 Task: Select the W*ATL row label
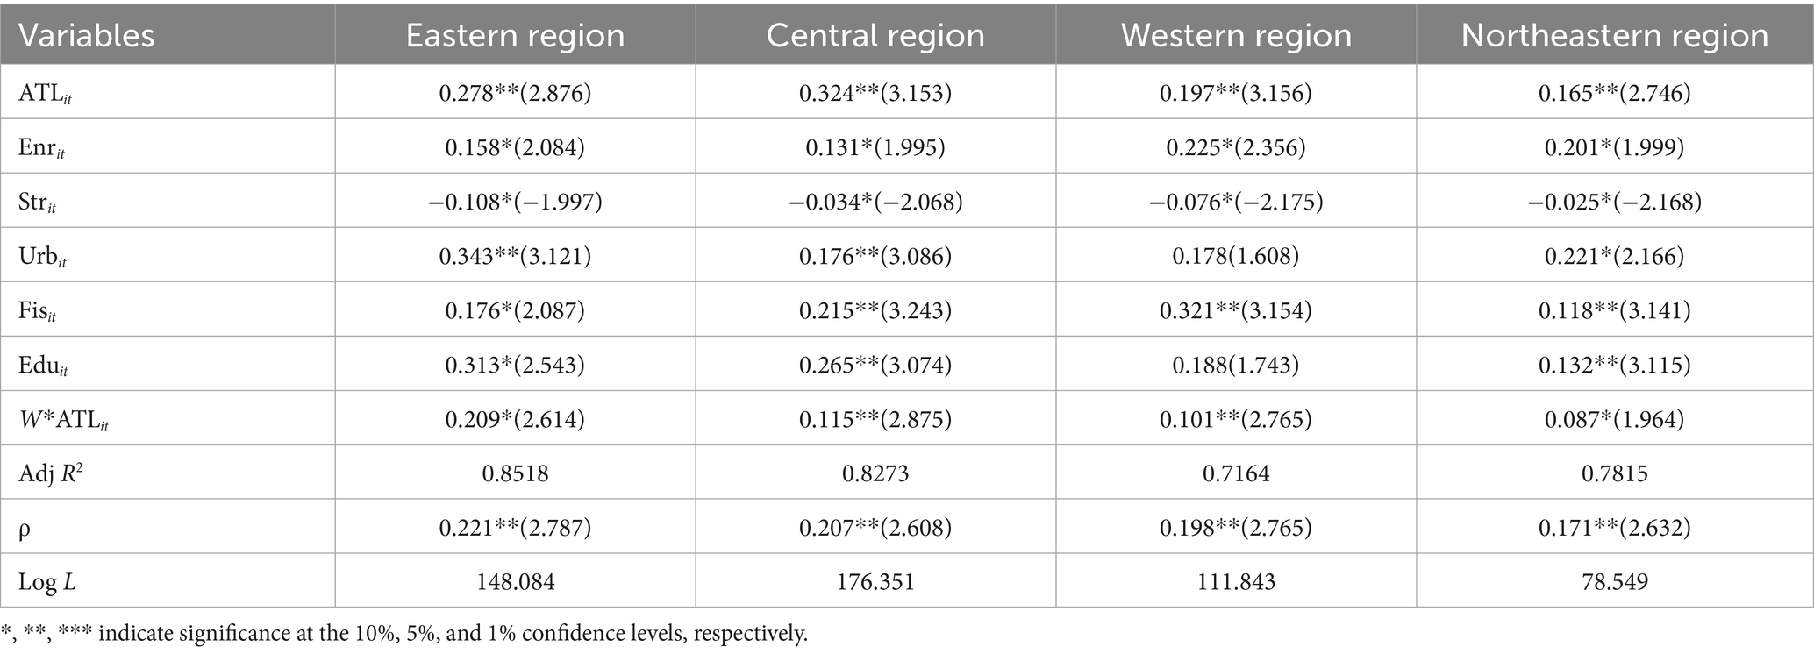coord(63,420)
